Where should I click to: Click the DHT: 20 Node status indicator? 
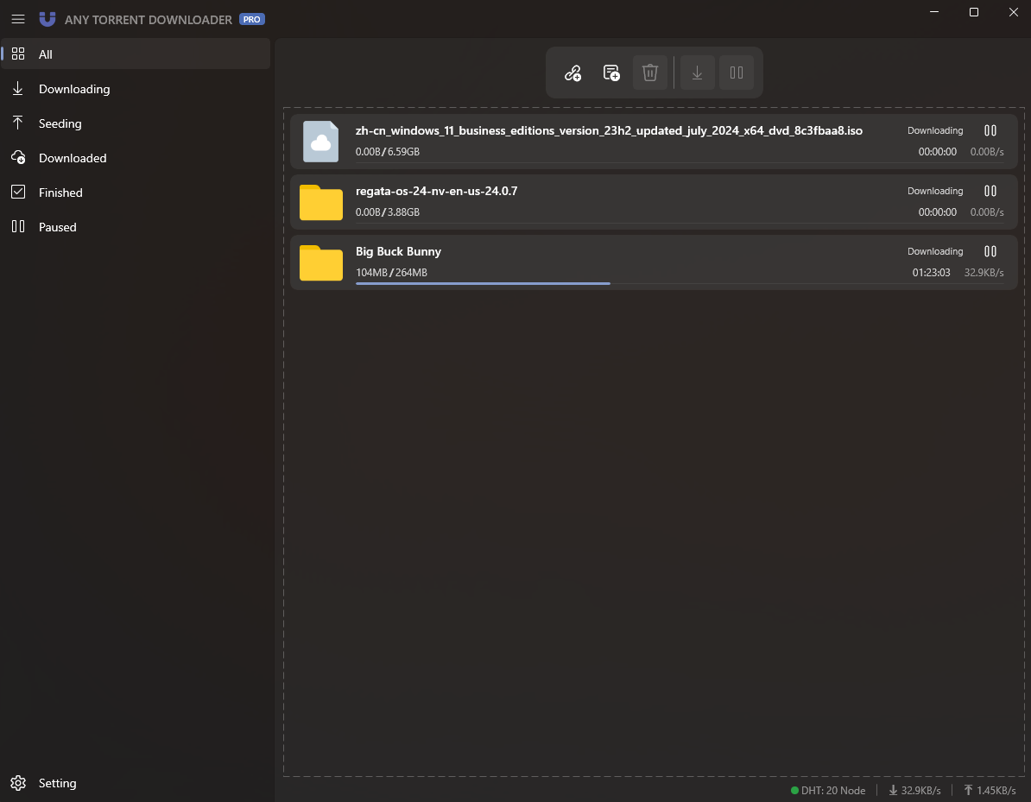(828, 790)
